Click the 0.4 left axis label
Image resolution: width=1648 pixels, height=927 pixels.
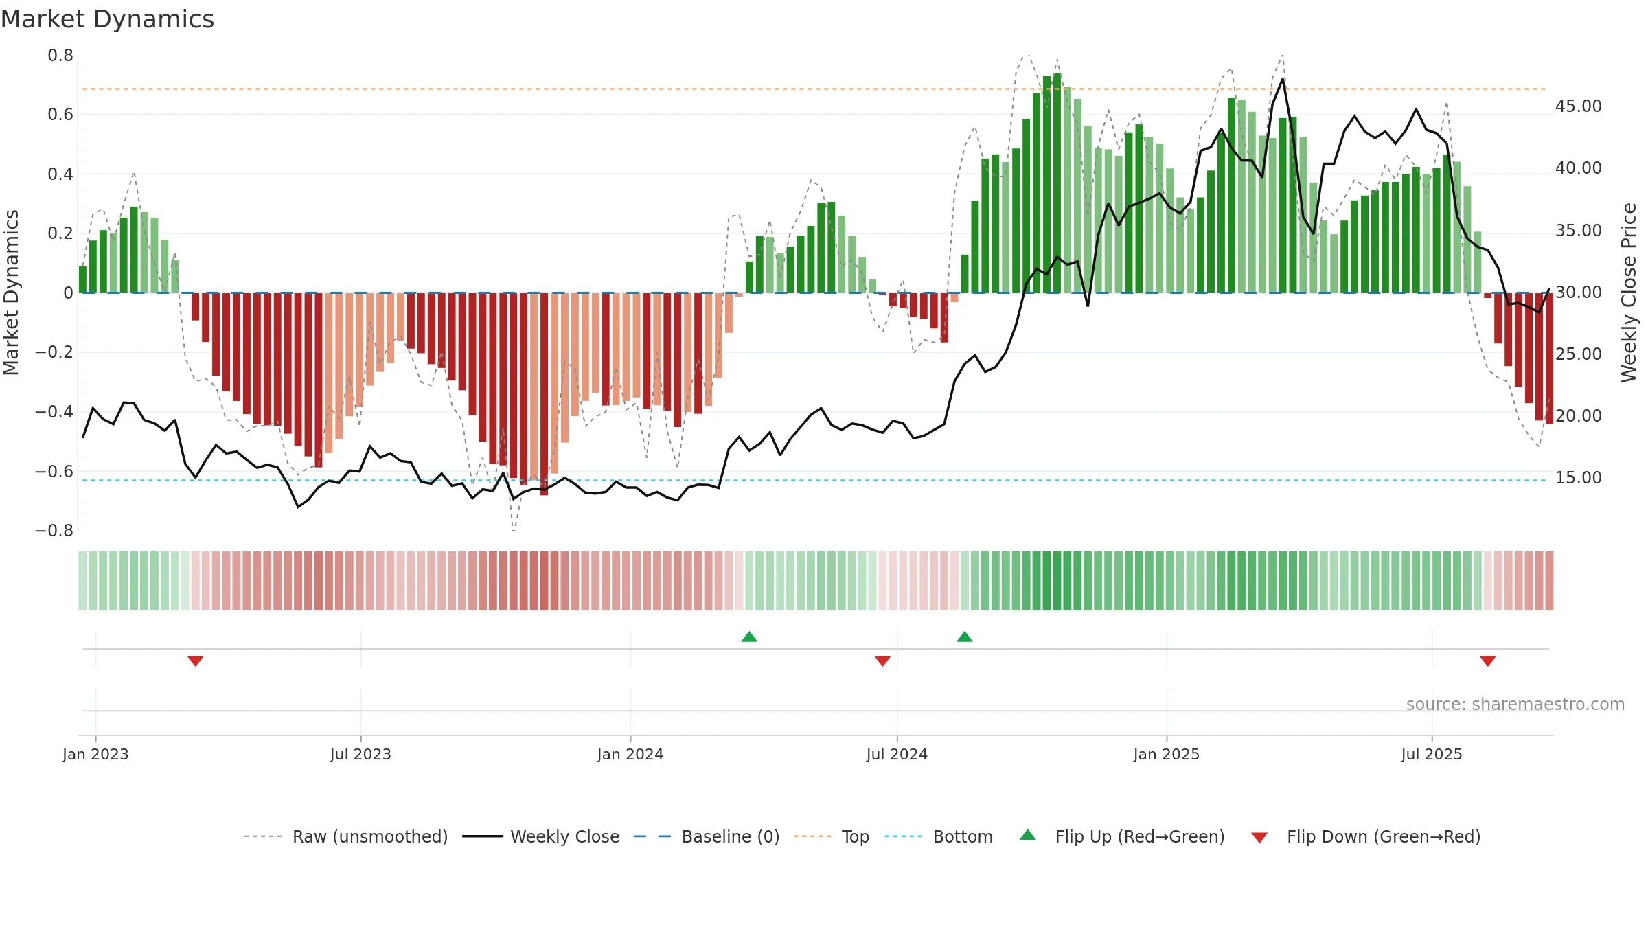tap(60, 174)
